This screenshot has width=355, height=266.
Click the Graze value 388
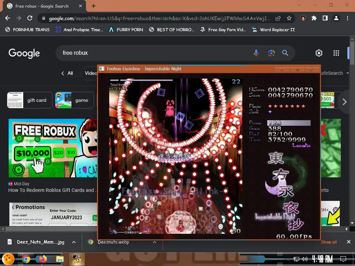[x=275, y=128]
